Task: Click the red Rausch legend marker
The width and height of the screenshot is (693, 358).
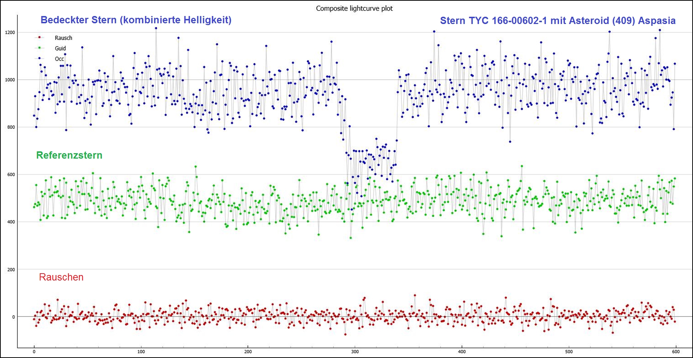Action: click(40, 37)
